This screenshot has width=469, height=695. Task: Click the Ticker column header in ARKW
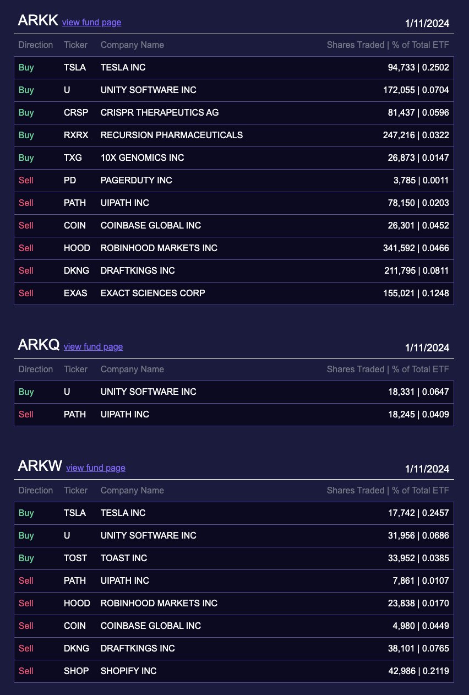75,491
